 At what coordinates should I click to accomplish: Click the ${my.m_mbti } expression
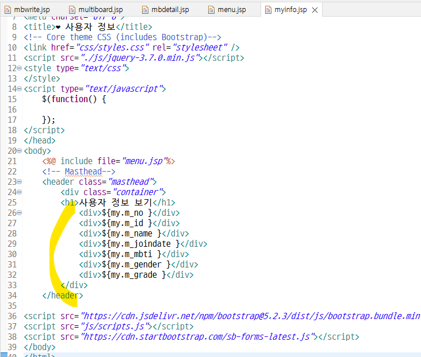[x=132, y=254]
